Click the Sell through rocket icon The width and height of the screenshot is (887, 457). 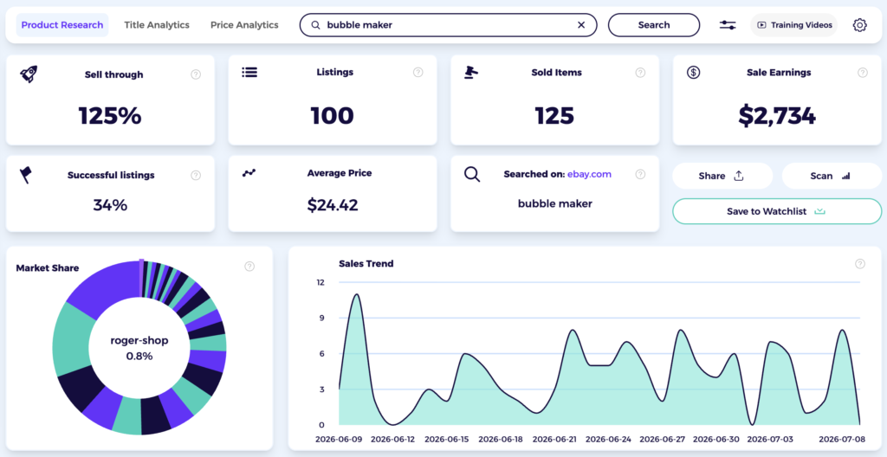[x=29, y=74]
